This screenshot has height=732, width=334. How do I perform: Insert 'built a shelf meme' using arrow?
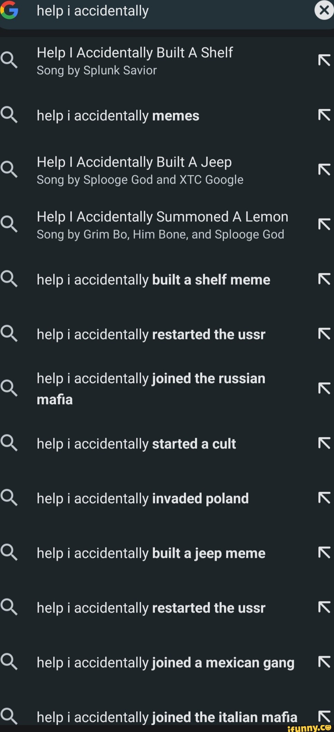(x=324, y=279)
